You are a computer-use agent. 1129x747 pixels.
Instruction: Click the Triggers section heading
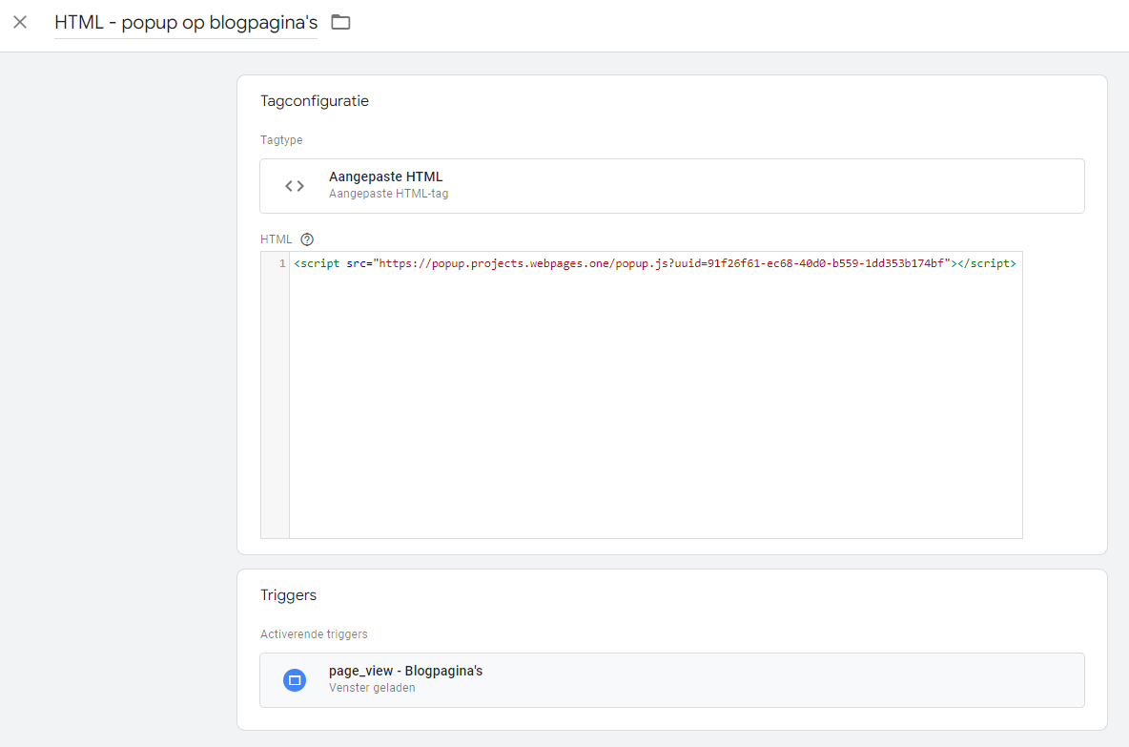click(x=288, y=595)
